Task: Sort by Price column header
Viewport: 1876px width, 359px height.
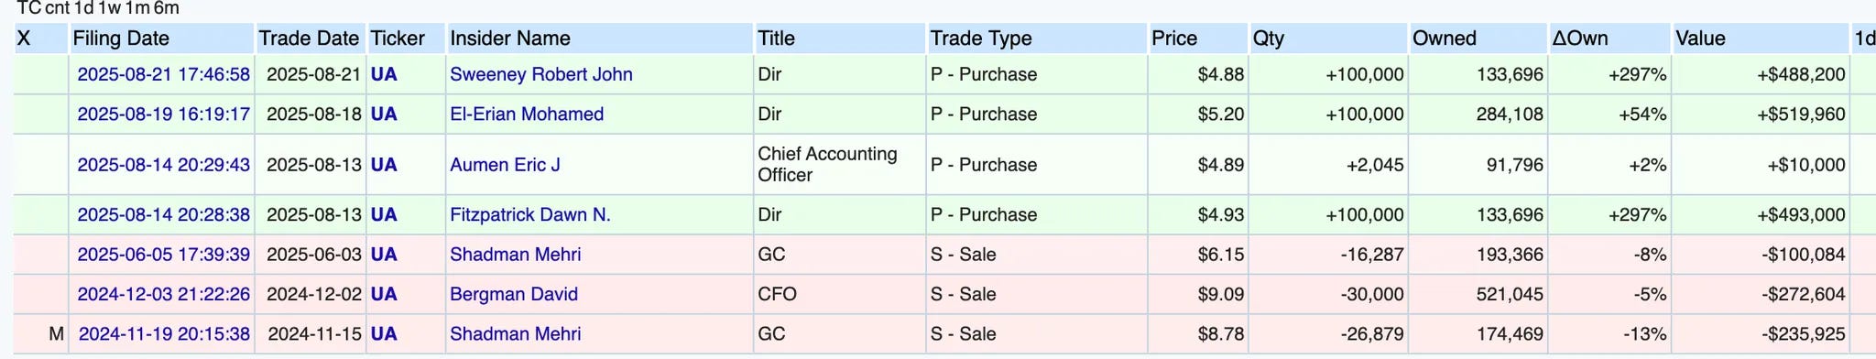Action: [x=1174, y=38]
